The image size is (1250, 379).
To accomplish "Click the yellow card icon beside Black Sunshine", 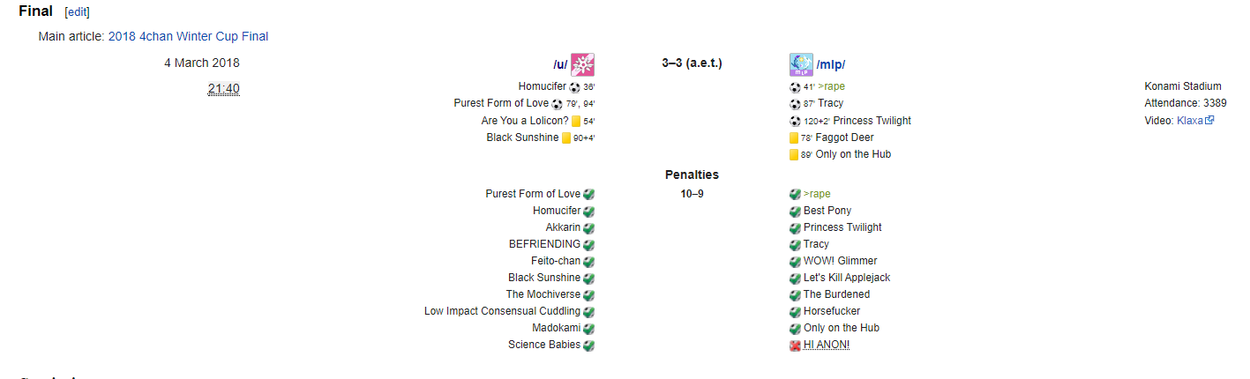I will [x=566, y=137].
